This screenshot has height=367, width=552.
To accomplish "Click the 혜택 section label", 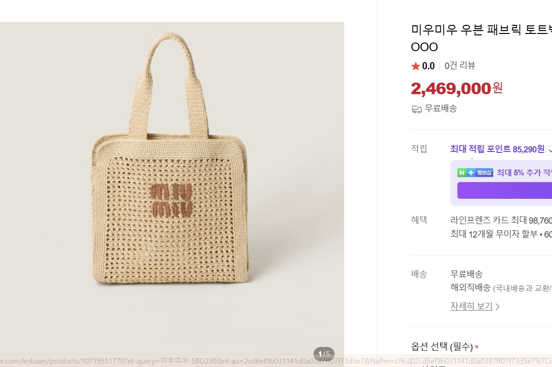I will click(419, 220).
